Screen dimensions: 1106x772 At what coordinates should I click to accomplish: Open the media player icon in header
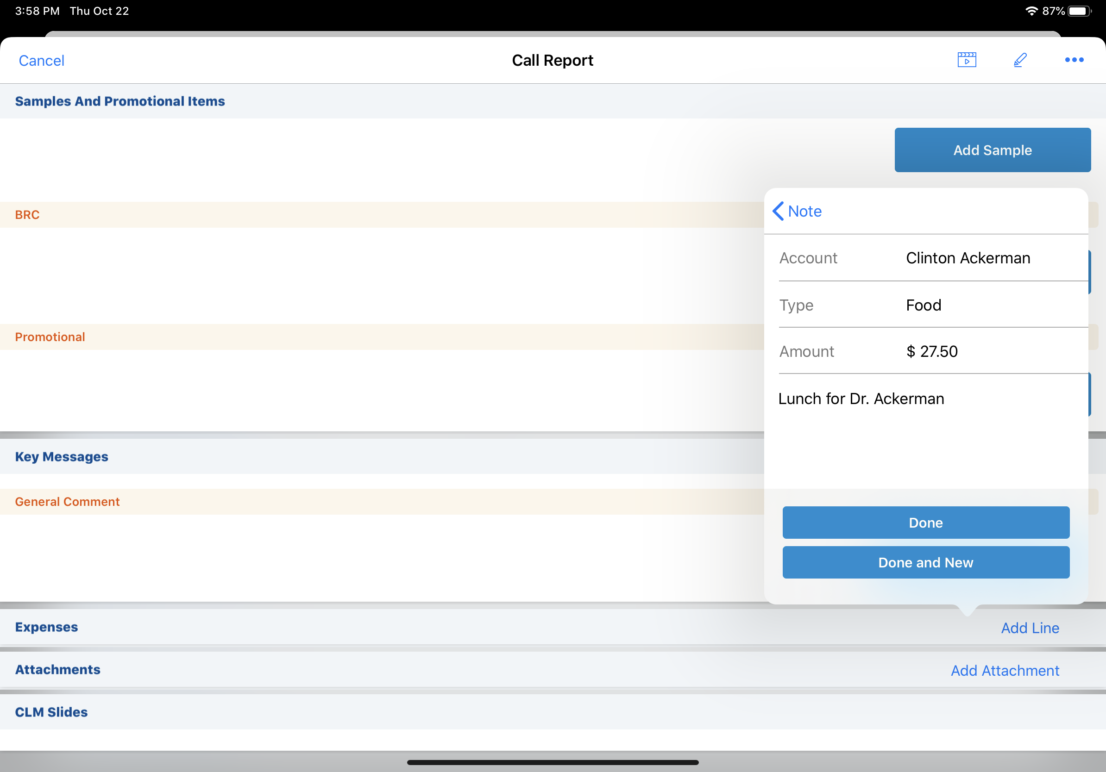(966, 60)
